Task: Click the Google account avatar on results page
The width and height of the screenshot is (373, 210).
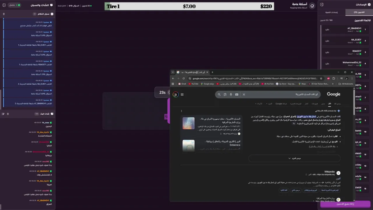Action: 175,94
